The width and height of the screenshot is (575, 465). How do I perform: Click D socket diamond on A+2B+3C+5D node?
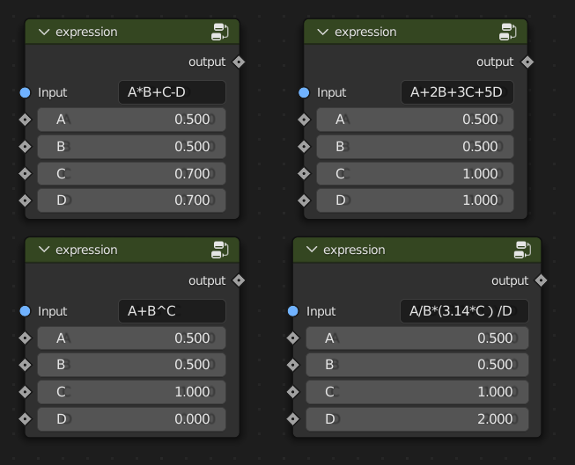pos(304,200)
